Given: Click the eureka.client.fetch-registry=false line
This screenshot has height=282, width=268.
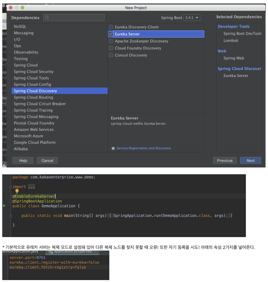Looking at the screenshot, I should tap(48, 268).
